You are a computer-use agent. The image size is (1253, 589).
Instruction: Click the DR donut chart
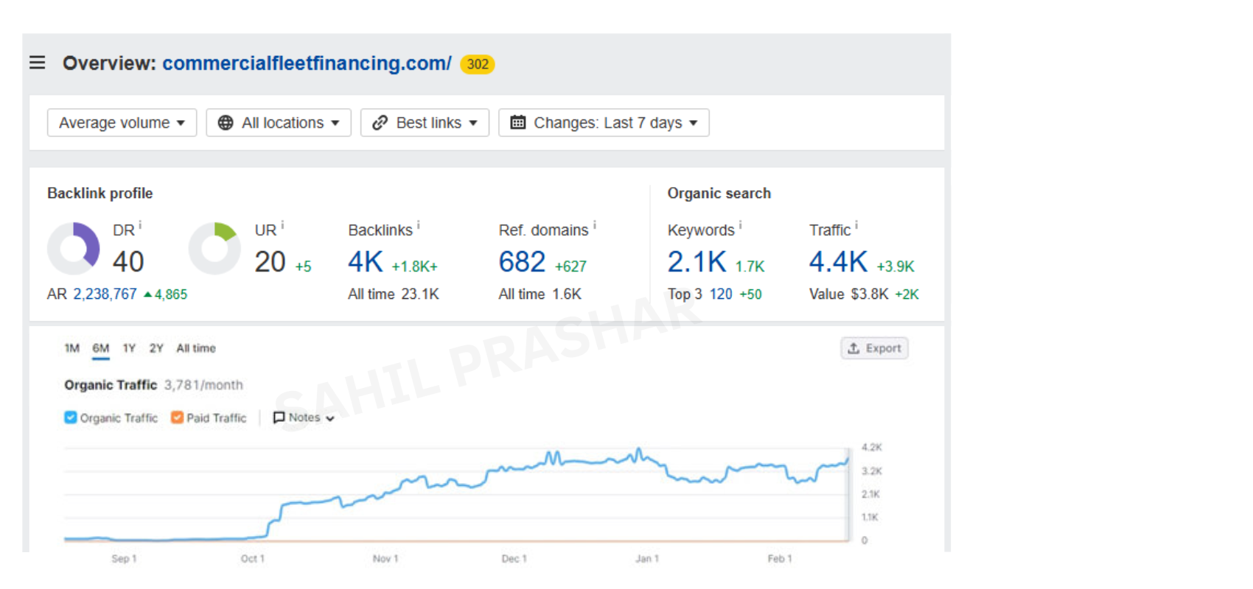point(74,249)
